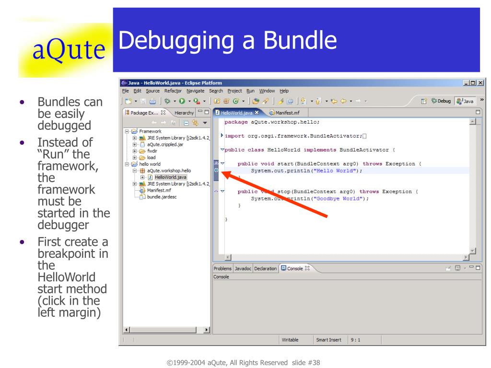The image size is (491, 368).
Task: Maximize the editor area
Action: [478, 112]
